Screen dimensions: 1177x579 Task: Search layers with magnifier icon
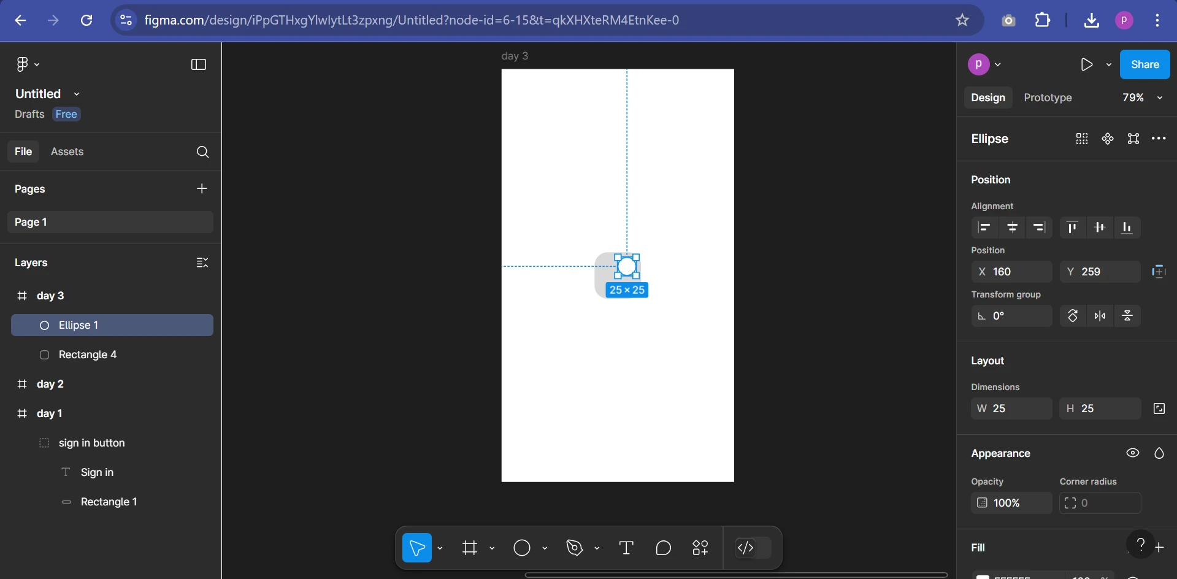(202, 151)
